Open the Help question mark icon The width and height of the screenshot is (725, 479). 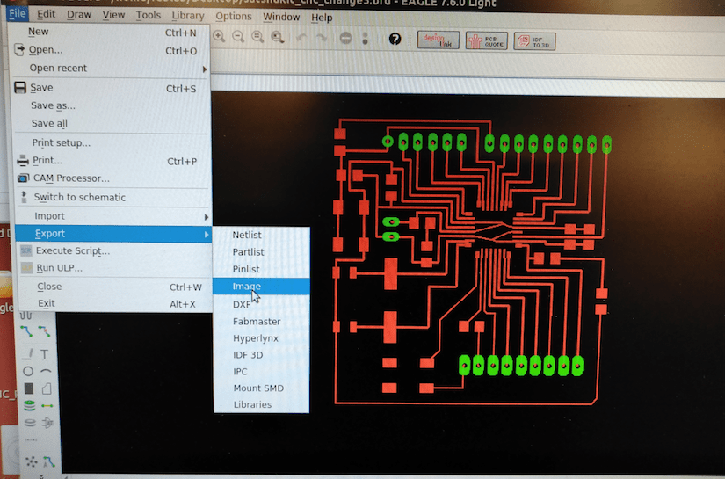(395, 39)
